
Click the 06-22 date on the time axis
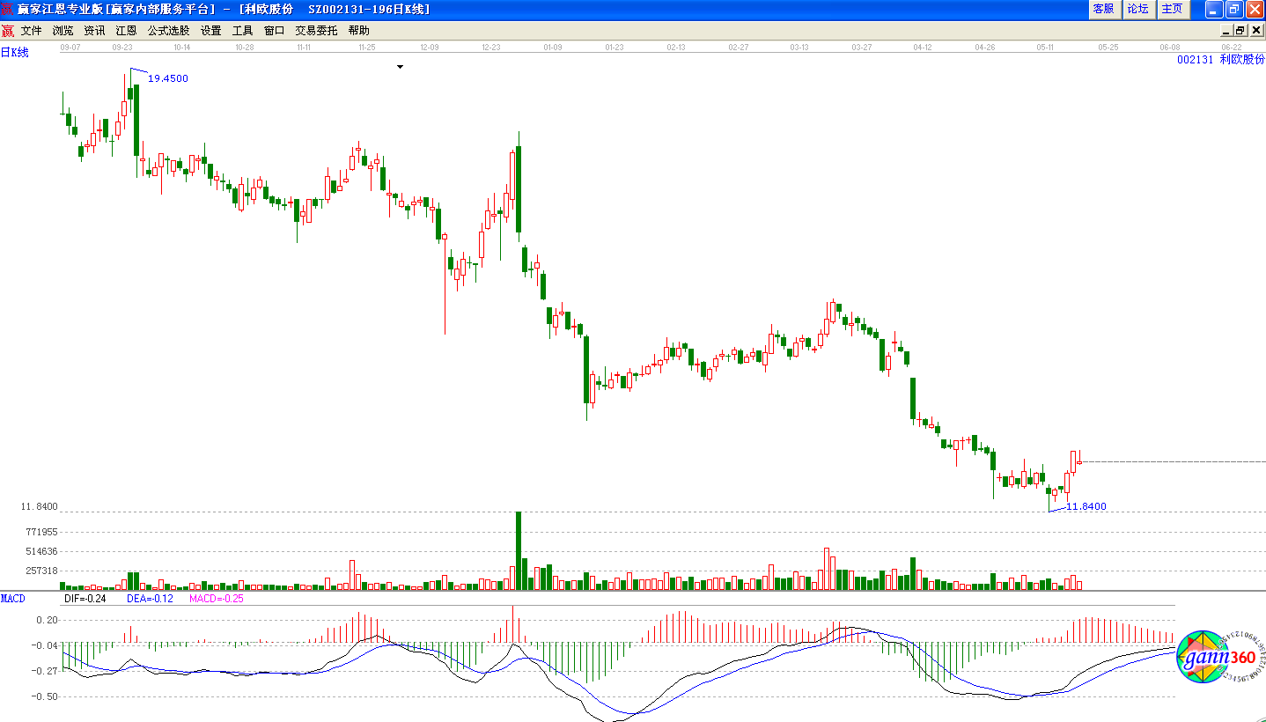pyautogui.click(x=1231, y=47)
